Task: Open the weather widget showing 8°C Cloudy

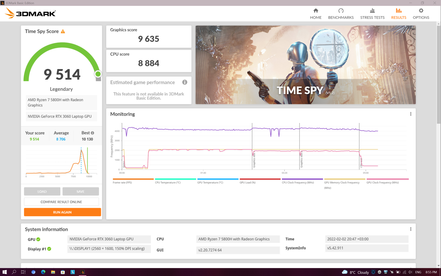Action: (x=356, y=272)
